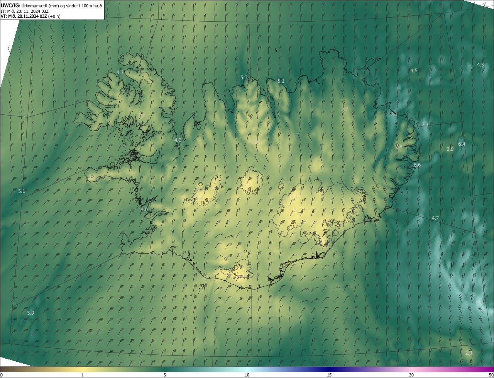Click the colorbar tick label '5'

pyautogui.click(x=165, y=375)
